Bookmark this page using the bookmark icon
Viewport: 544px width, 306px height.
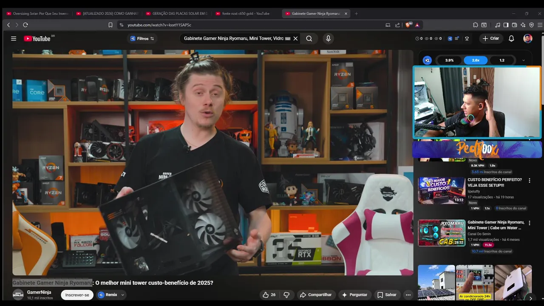(110, 25)
